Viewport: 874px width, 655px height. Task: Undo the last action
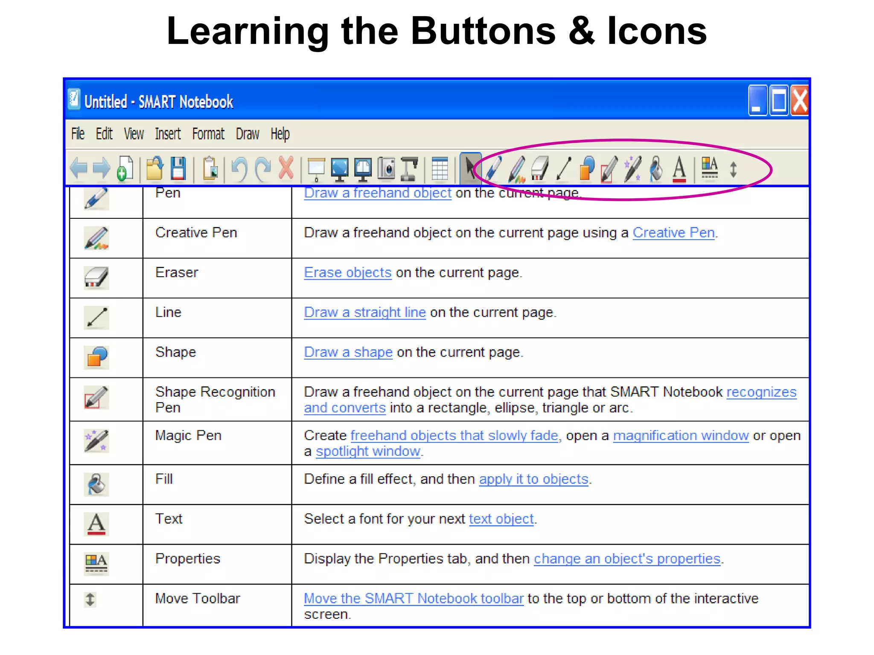point(239,169)
